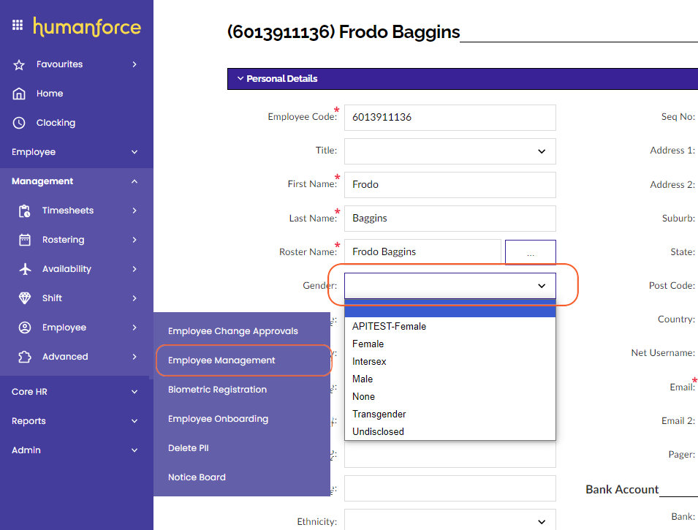The image size is (698, 530).
Task: Open Biometric Registration from the submenu
Action: 217,390
